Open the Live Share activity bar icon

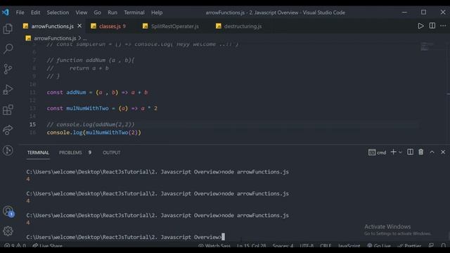coord(8,130)
